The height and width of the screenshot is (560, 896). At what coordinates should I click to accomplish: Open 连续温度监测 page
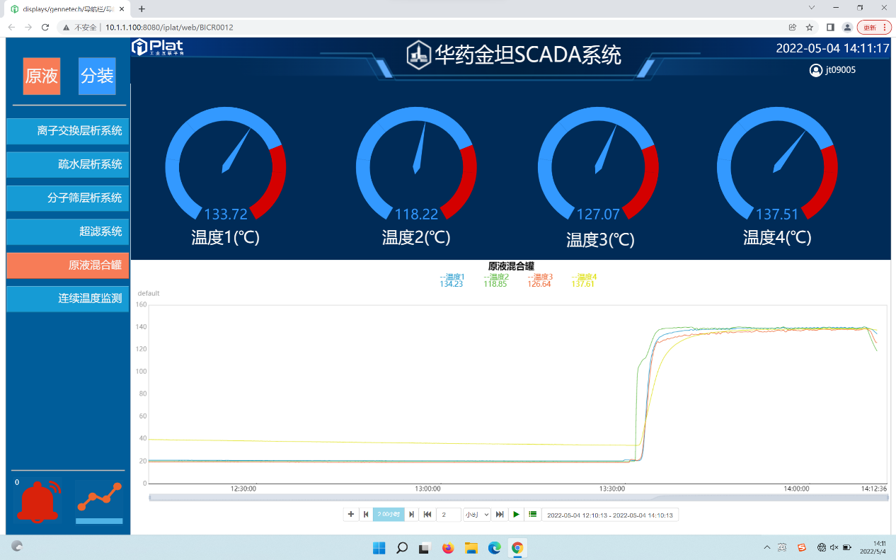coord(68,299)
